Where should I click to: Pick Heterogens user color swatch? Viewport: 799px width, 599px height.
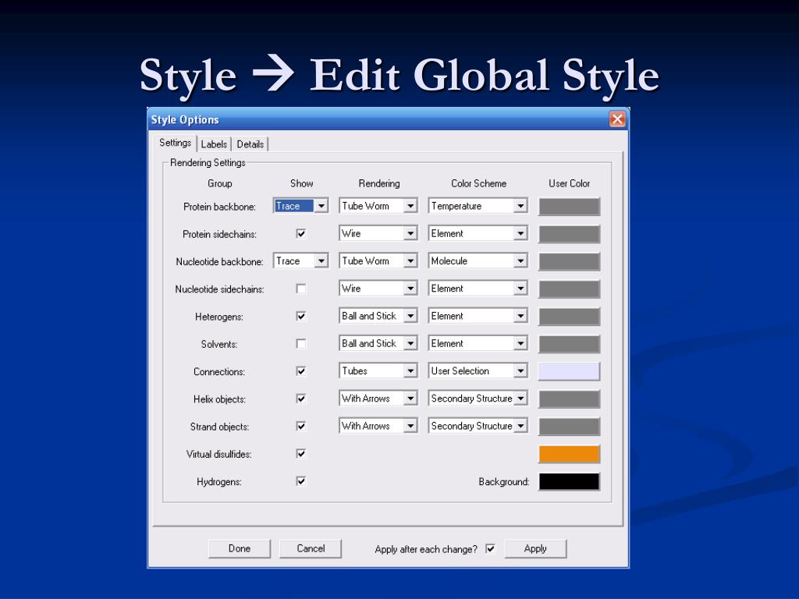click(x=569, y=317)
